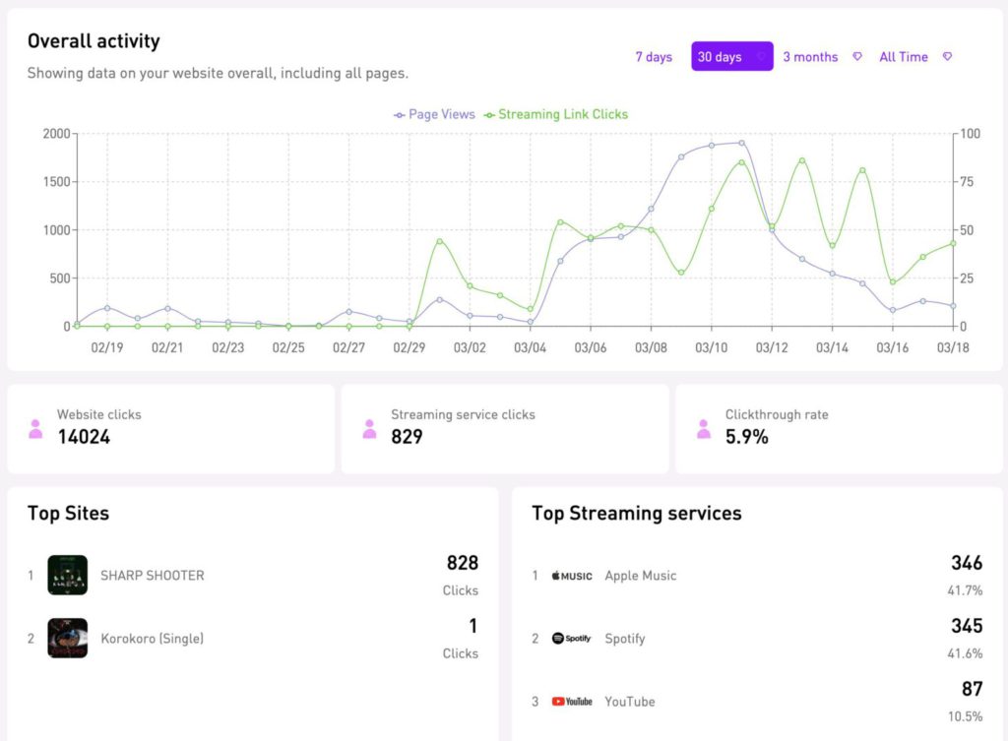Click the gem icon next to All Time
This screenshot has width=1008, height=741.
point(947,57)
